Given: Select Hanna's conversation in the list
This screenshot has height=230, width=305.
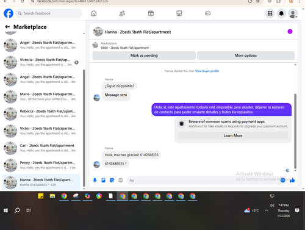Looking at the screenshot, I should (41, 182).
